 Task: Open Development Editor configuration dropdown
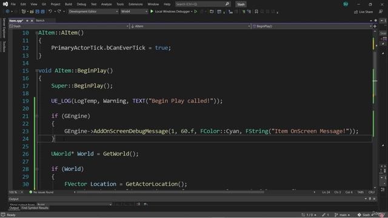click(93, 12)
